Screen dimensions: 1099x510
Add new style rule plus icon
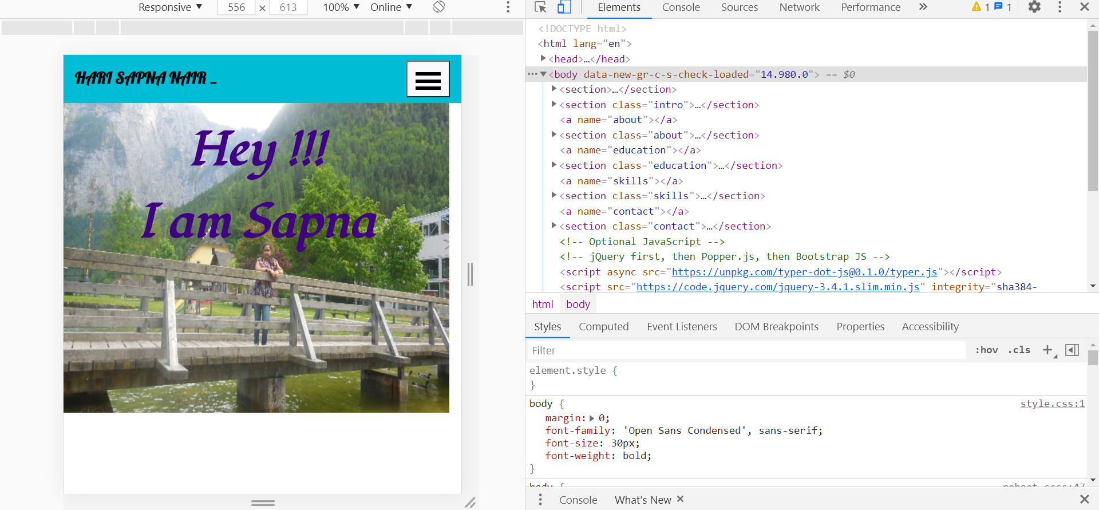(1047, 350)
